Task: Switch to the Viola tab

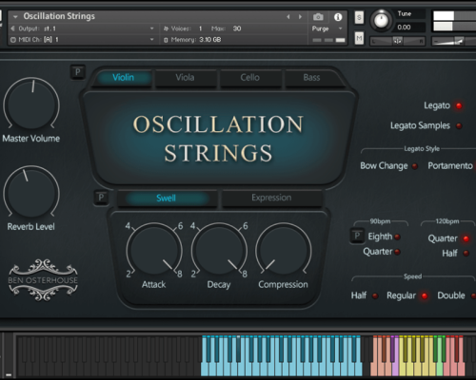Action: pos(186,78)
